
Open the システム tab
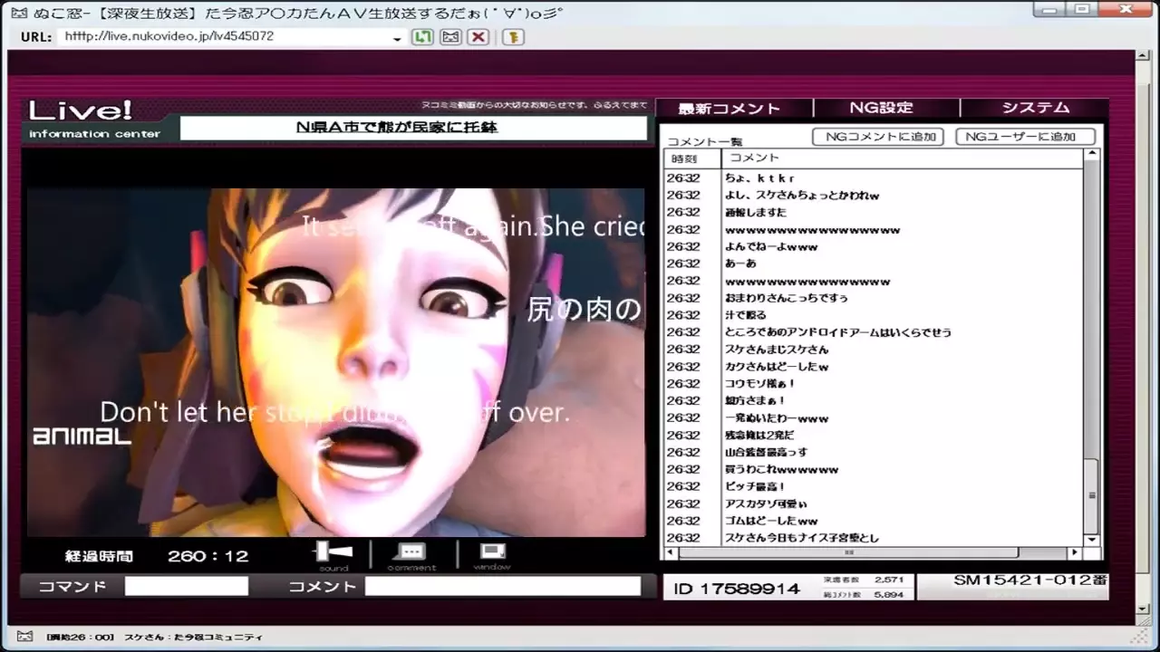click(1035, 108)
